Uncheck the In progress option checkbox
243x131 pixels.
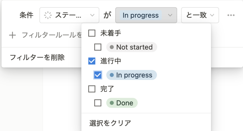click(x=98, y=75)
